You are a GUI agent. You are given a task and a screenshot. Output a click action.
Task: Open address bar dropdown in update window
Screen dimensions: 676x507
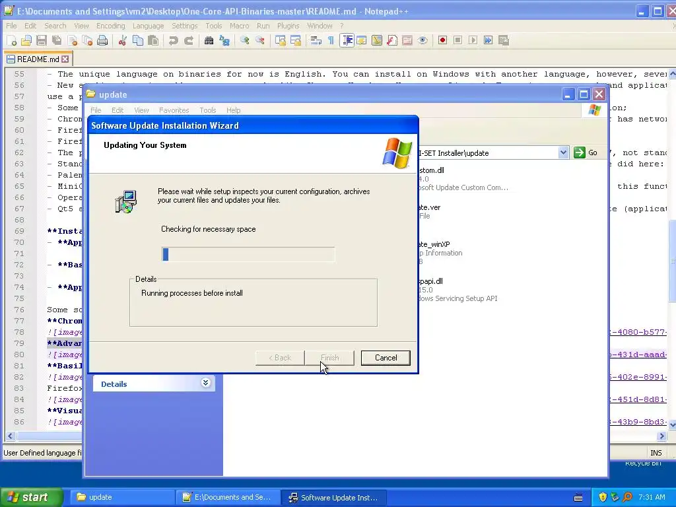tap(563, 152)
